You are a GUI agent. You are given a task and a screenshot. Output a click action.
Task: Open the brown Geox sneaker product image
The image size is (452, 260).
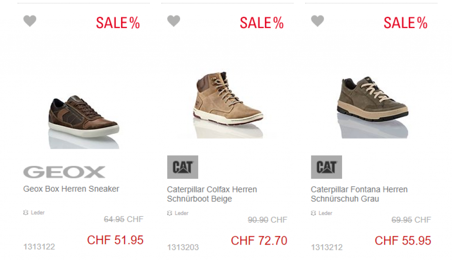pos(83,116)
